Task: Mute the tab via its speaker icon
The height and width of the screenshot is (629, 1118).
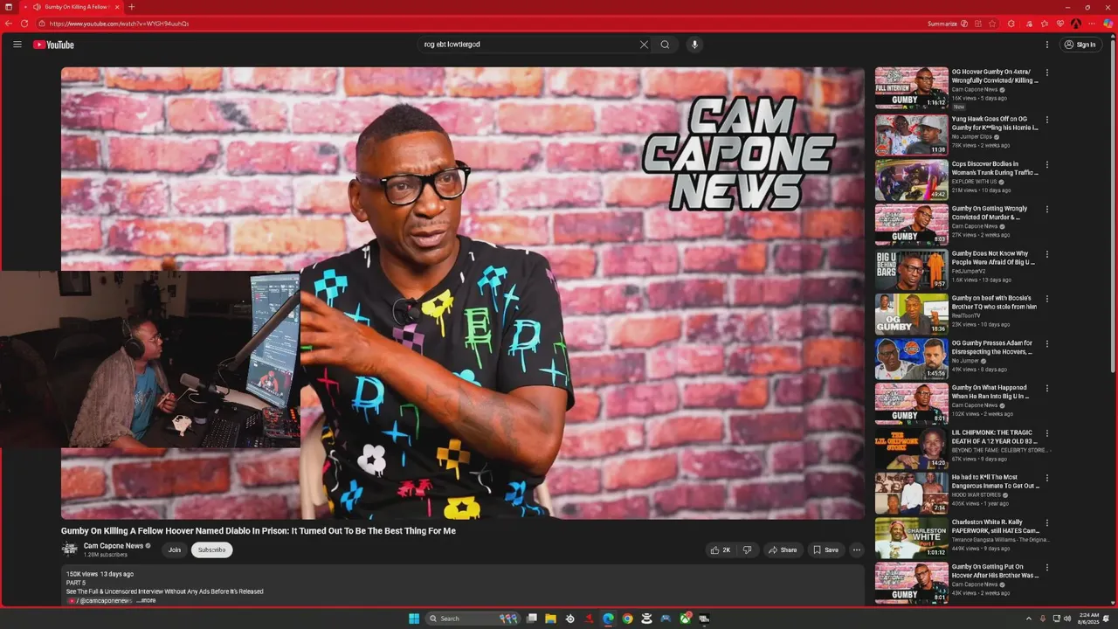Action: tap(37, 7)
